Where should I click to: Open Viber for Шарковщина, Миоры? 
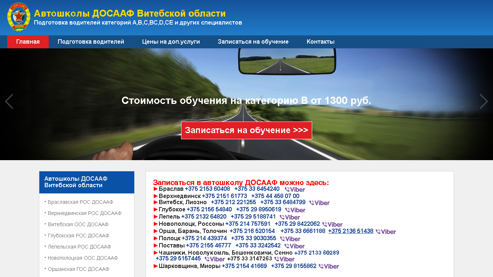(x=329, y=266)
